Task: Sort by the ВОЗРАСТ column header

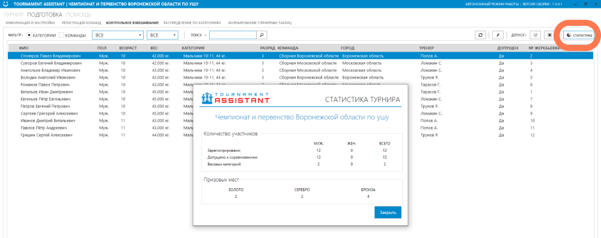Action: click(127, 48)
